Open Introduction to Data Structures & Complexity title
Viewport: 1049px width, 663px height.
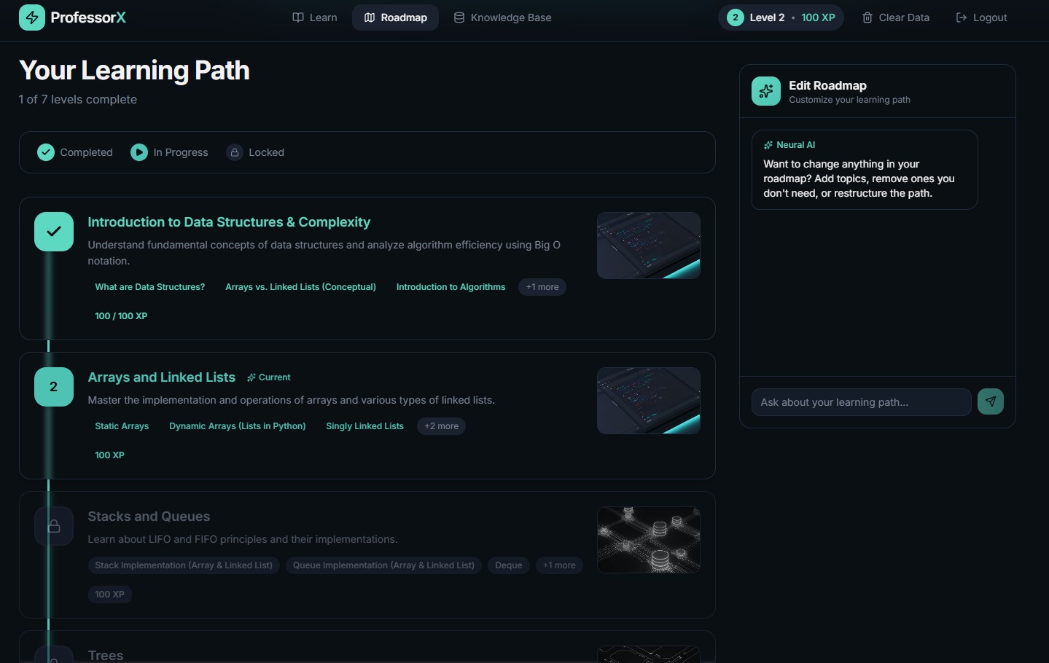[229, 222]
